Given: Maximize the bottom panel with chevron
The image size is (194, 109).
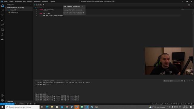Looking at the screenshot, I should tap(190, 81).
